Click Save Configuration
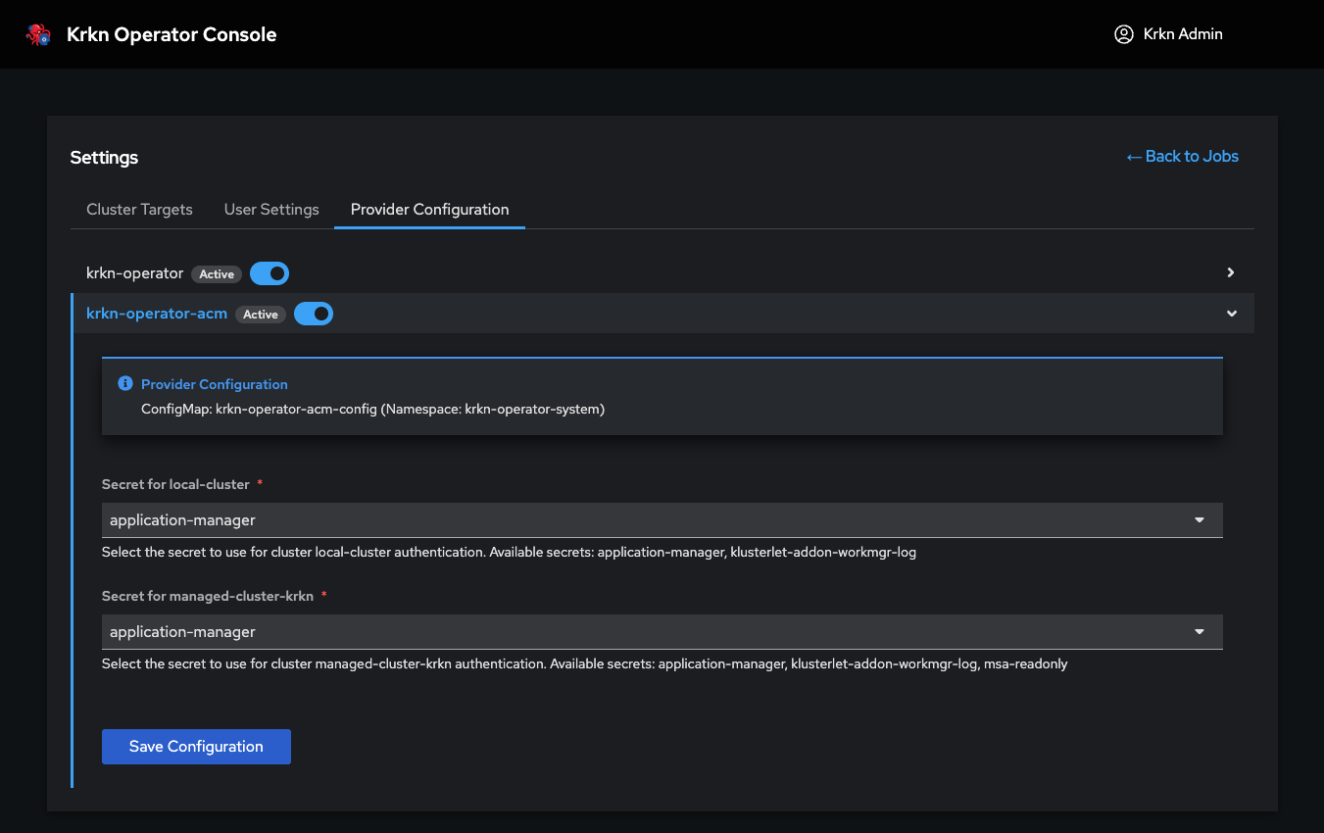Image resolution: width=1324 pixels, height=833 pixels. (196, 746)
